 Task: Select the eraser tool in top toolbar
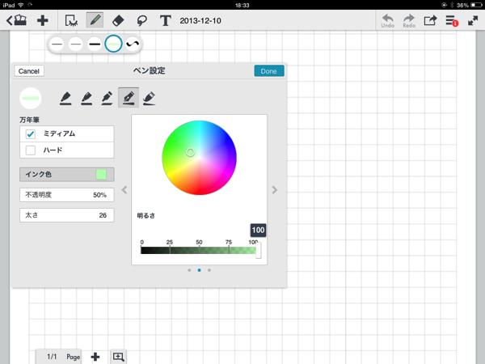tap(118, 20)
